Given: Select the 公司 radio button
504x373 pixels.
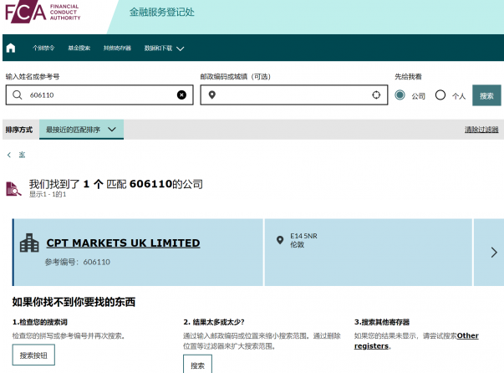Looking at the screenshot, I should coord(400,95).
